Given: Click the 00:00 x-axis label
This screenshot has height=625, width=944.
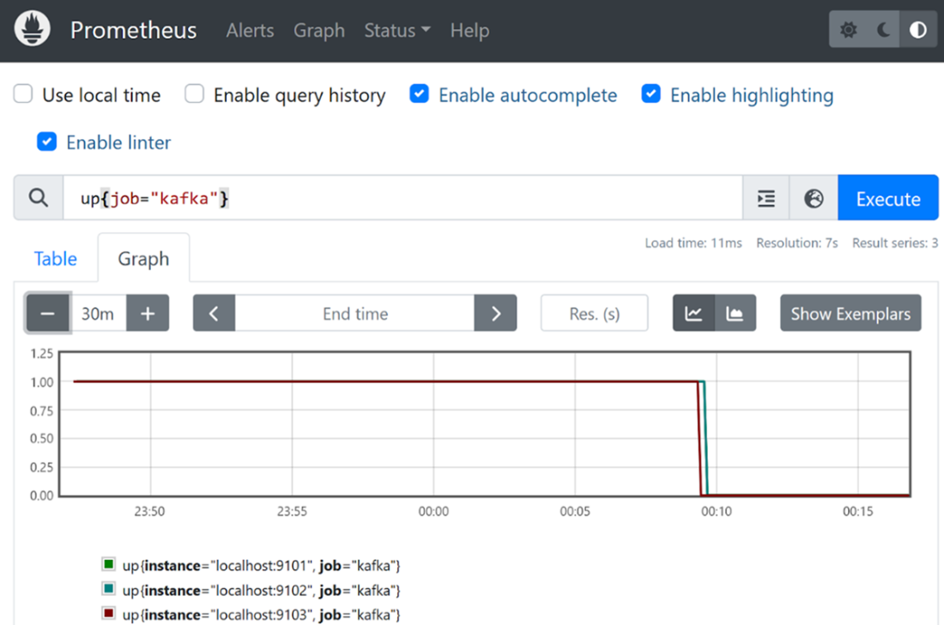Looking at the screenshot, I should click(x=433, y=511).
